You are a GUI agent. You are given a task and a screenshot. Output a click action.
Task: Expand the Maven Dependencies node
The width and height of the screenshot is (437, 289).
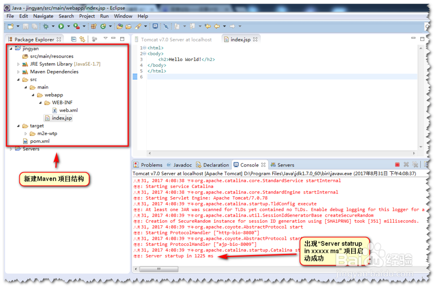18,72
